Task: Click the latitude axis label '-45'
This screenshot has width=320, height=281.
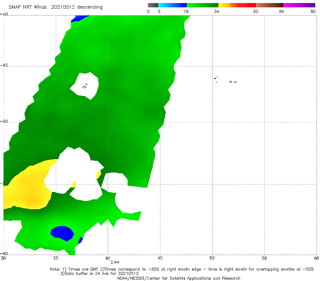Action: click(x=4, y=65)
